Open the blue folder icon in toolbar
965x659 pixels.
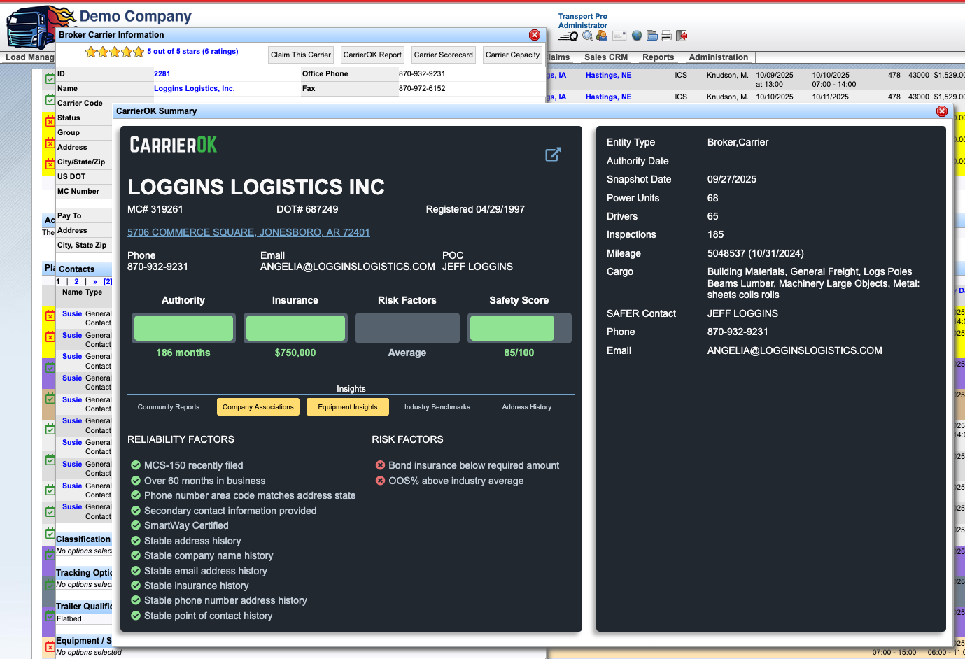(x=652, y=36)
